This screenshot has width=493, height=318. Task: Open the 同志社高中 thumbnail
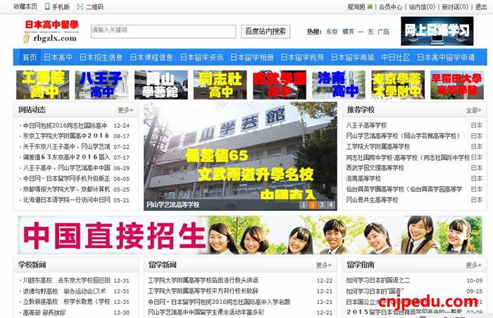point(220,85)
